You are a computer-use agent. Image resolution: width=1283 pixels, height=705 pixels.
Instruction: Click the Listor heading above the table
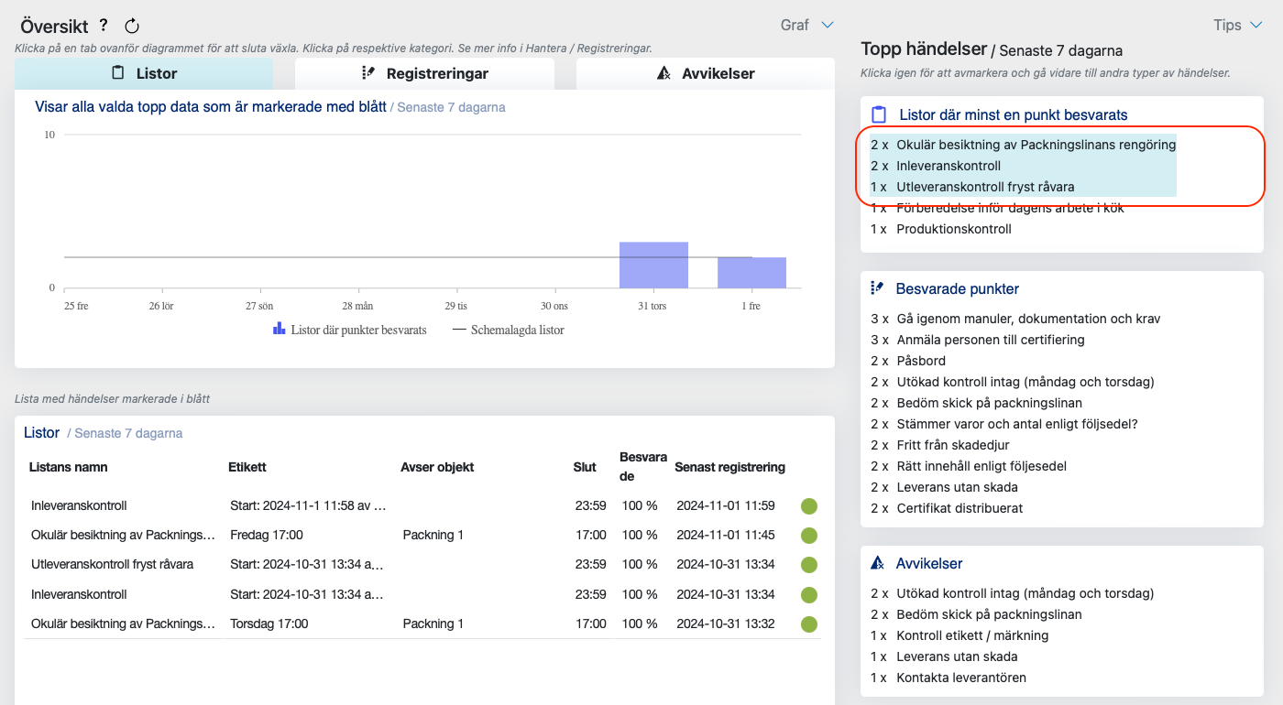42,433
